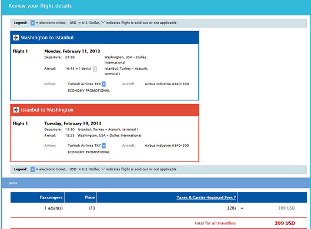Select the Istanbul to Washington header bar
Image resolution: width=311 pixels, height=229 pixels.
(x=105, y=110)
